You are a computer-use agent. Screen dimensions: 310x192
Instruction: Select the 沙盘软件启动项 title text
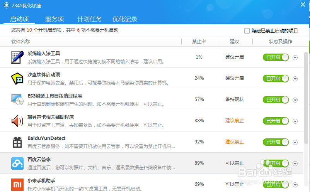(x=44, y=75)
